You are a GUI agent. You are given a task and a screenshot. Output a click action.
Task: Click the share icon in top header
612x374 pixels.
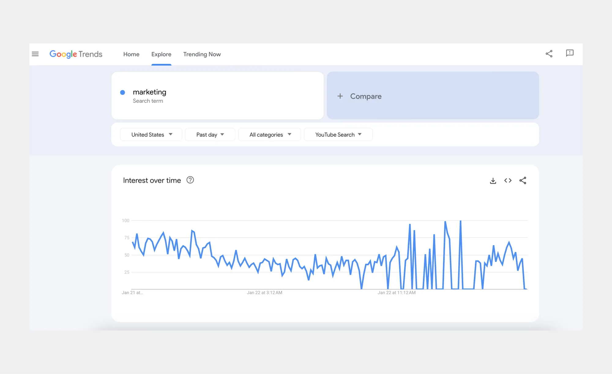coord(549,54)
